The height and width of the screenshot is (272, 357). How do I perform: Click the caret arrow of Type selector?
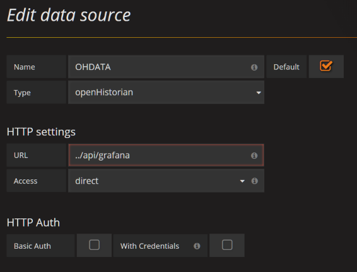(x=259, y=93)
